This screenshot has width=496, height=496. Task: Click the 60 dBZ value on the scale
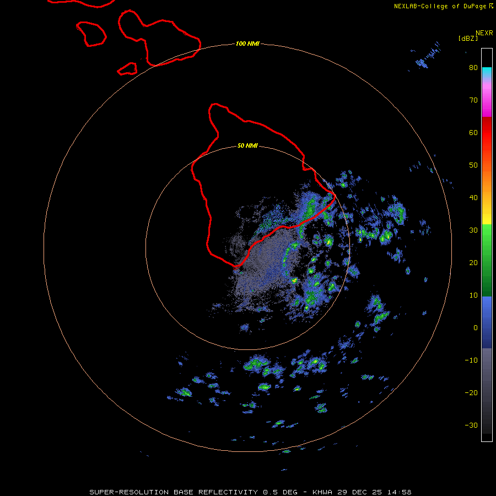coord(473,132)
